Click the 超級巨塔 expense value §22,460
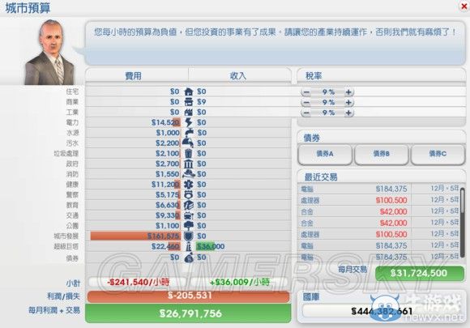 (165, 246)
